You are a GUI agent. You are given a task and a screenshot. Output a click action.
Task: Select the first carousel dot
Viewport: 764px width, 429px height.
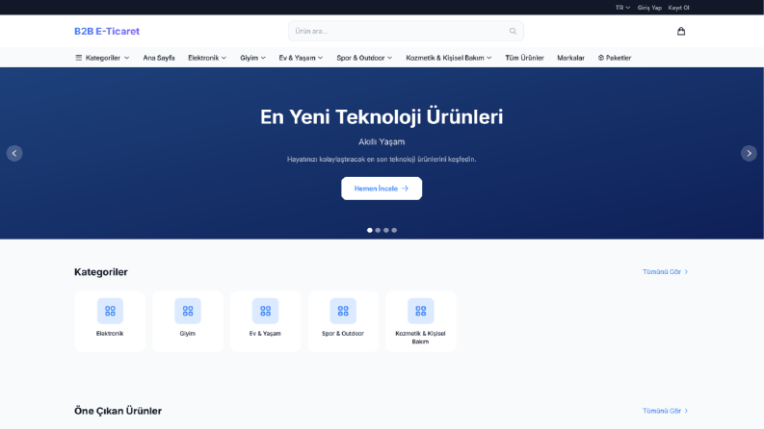coord(369,230)
